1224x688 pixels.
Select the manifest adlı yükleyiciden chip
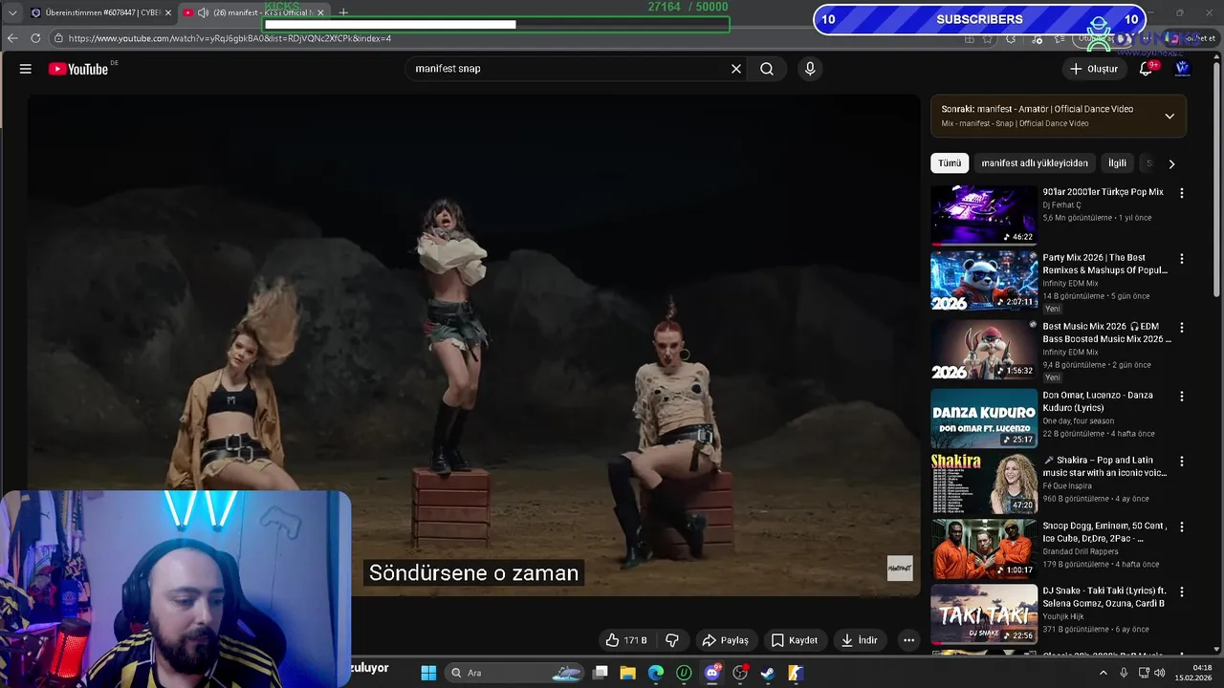(x=1035, y=163)
